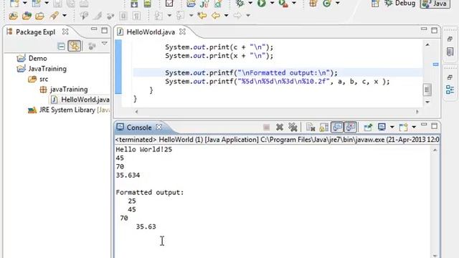
Task: Pin the current Console
Action: point(368,128)
